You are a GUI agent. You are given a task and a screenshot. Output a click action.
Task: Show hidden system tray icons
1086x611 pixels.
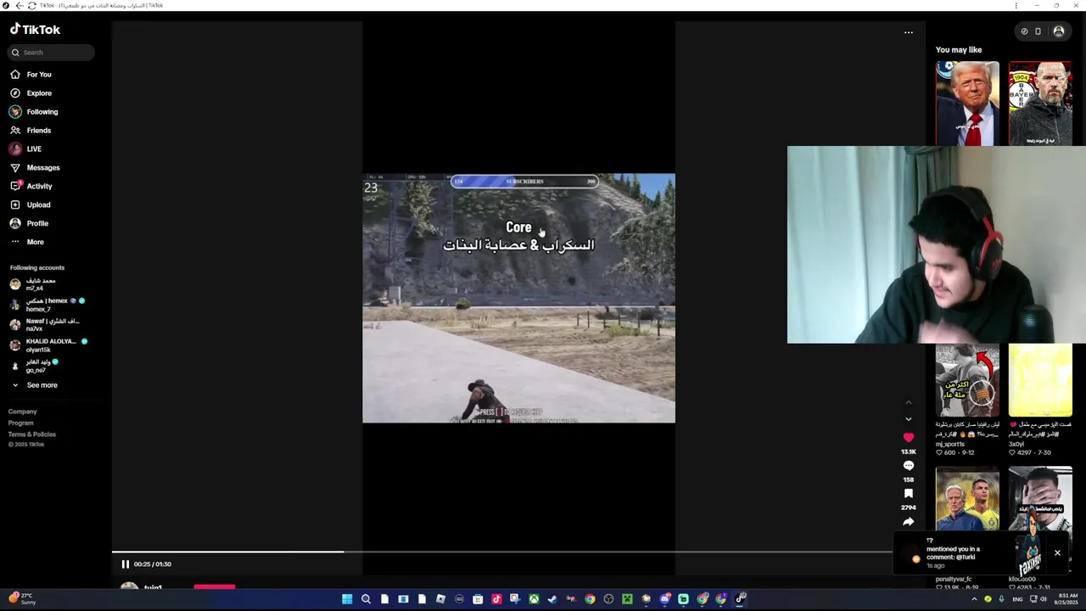[x=974, y=599]
